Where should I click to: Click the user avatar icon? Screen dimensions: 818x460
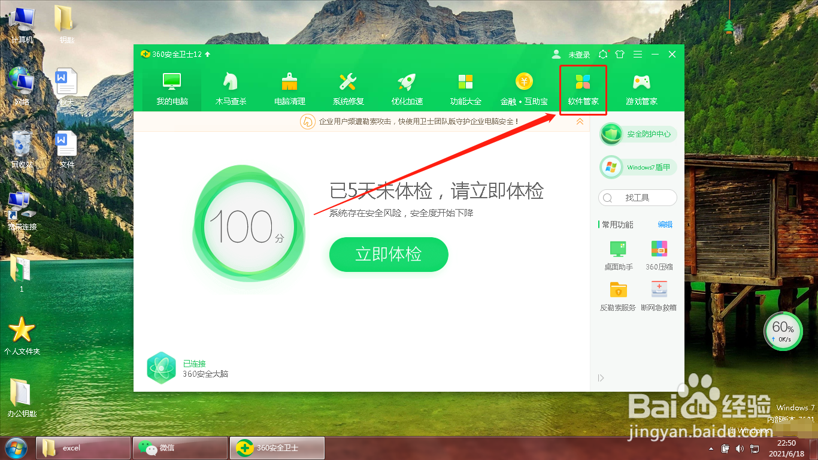(x=556, y=54)
